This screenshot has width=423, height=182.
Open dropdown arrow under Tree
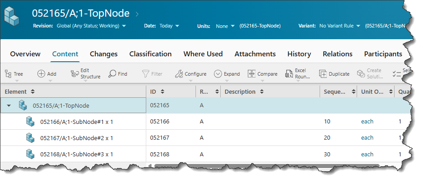(x=17, y=81)
